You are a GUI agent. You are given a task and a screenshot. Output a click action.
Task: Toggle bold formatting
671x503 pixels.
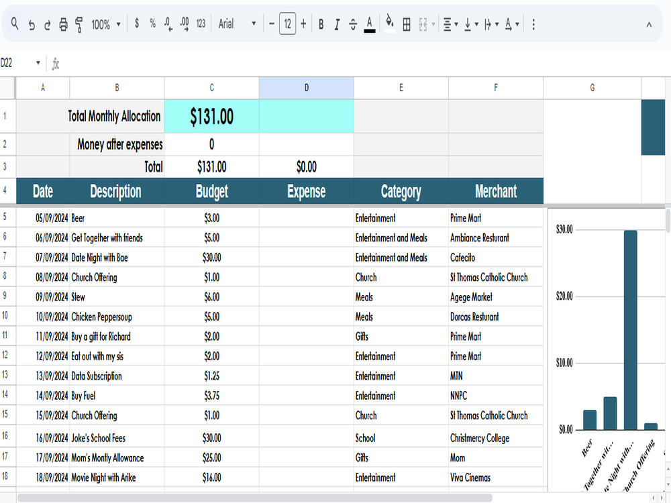pos(321,24)
